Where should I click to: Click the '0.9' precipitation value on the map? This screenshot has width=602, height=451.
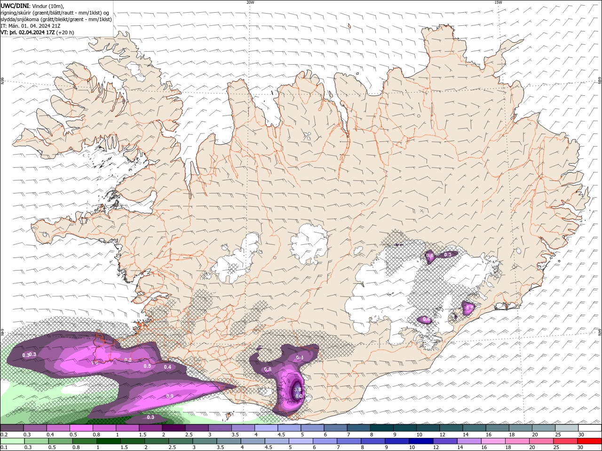[x=170, y=397]
